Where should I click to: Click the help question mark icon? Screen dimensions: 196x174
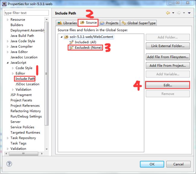click(9, 164)
